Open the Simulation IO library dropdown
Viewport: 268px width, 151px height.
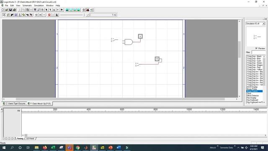click(x=263, y=23)
